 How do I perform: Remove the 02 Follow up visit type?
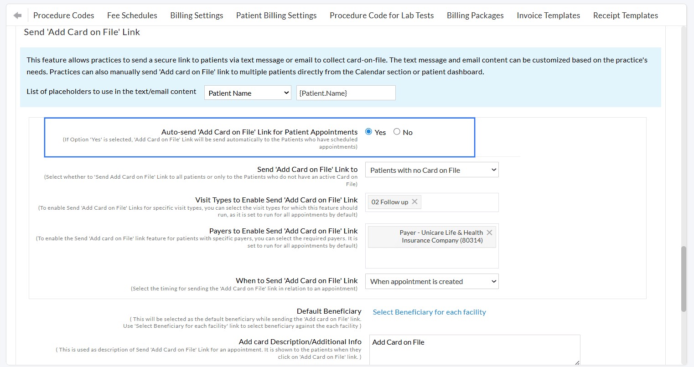(x=414, y=202)
